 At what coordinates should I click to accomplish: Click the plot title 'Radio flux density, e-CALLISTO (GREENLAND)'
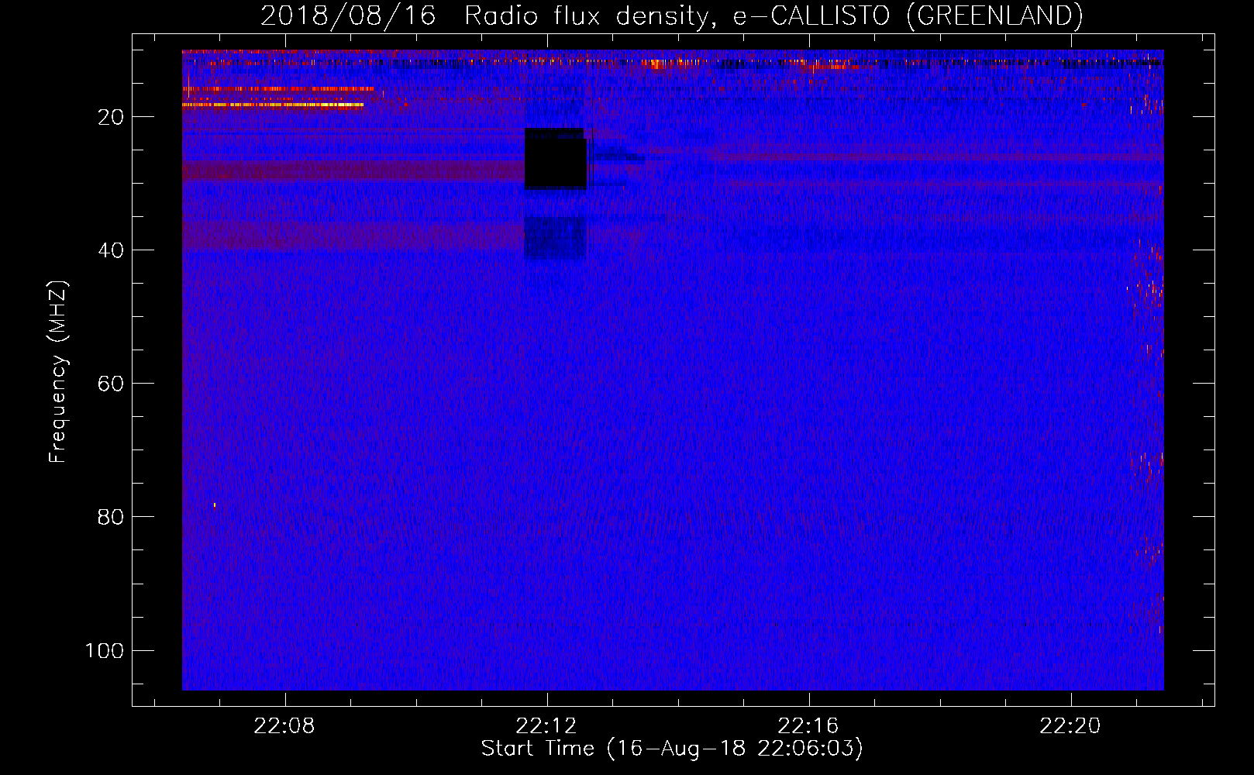[773, 15]
